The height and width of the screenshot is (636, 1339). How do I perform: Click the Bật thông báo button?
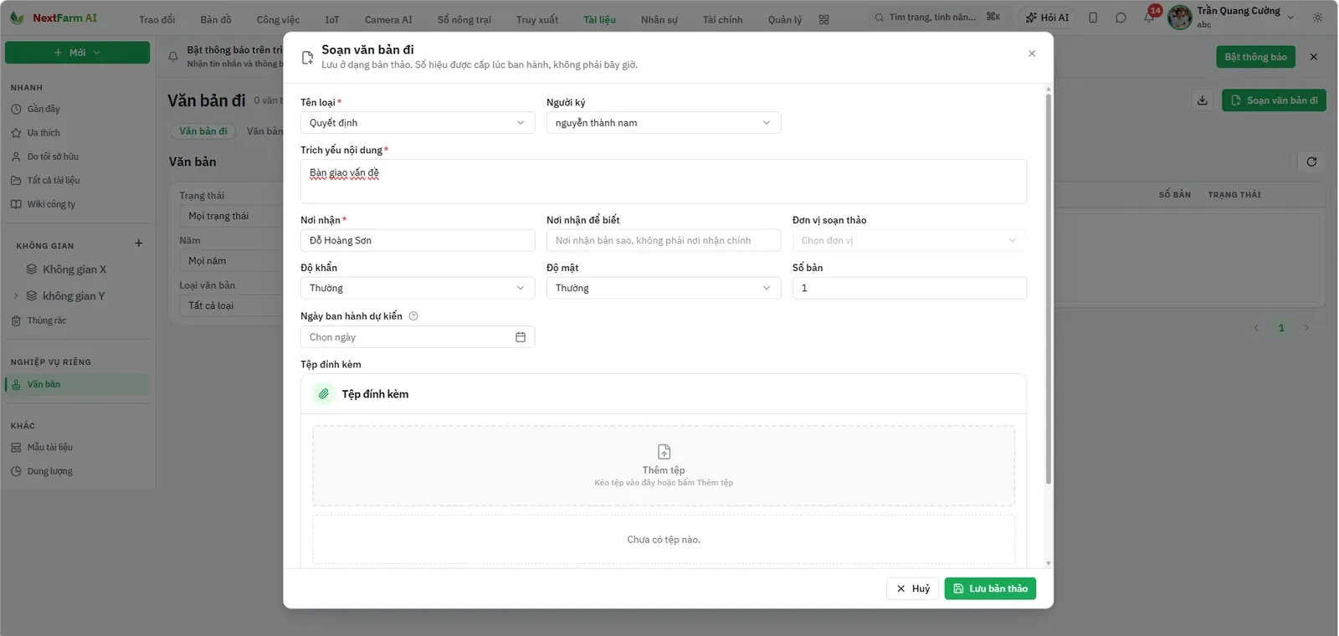(1255, 57)
